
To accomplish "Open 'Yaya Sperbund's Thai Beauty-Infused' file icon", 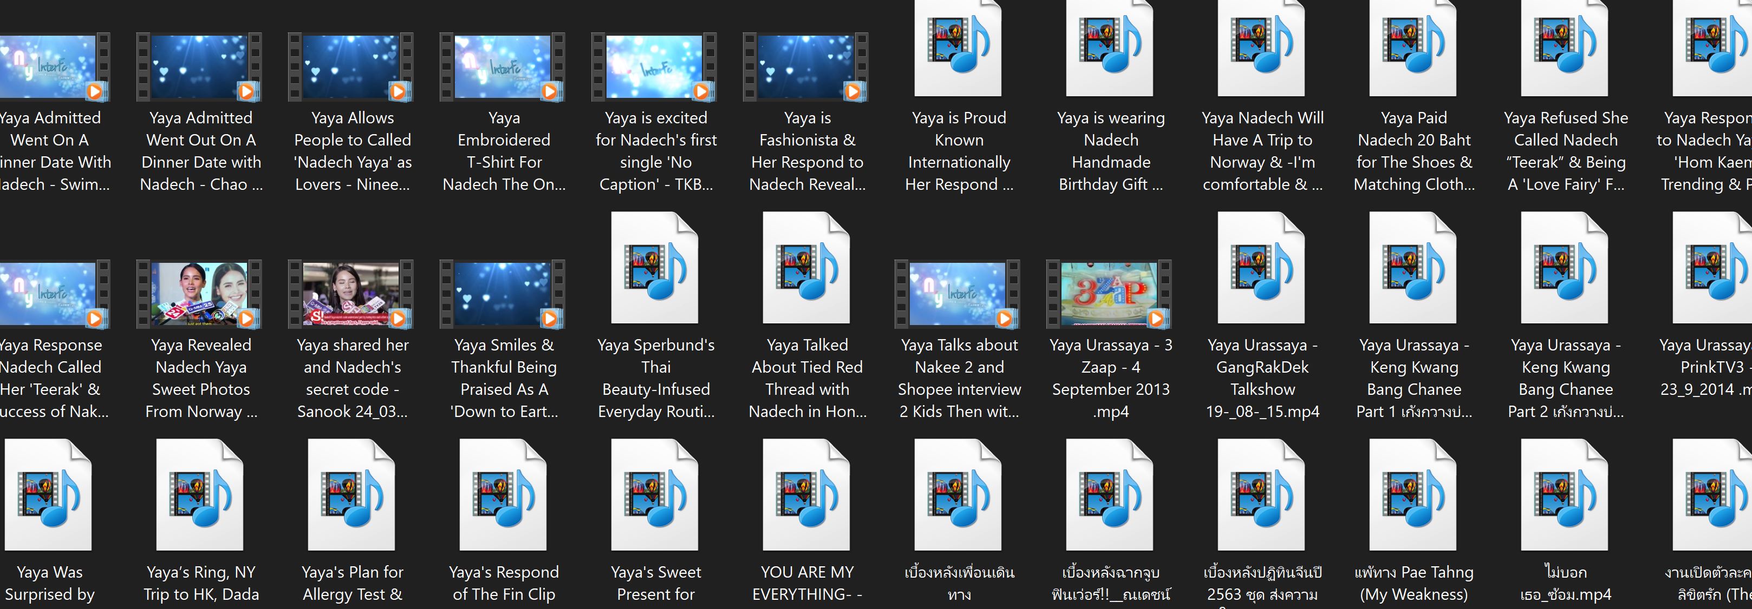I will (655, 268).
